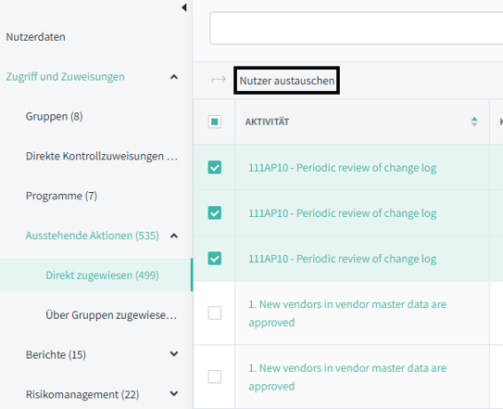Sort the Aktivität column with the arrows icon
The image size is (503, 409).
474,121
